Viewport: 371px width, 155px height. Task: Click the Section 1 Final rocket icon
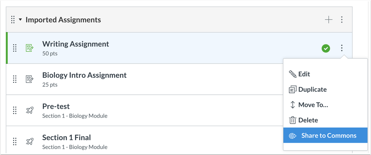point(29,141)
